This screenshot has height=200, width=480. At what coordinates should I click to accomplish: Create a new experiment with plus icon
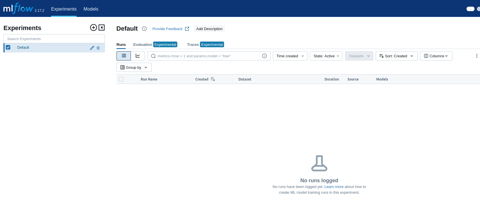click(x=94, y=28)
